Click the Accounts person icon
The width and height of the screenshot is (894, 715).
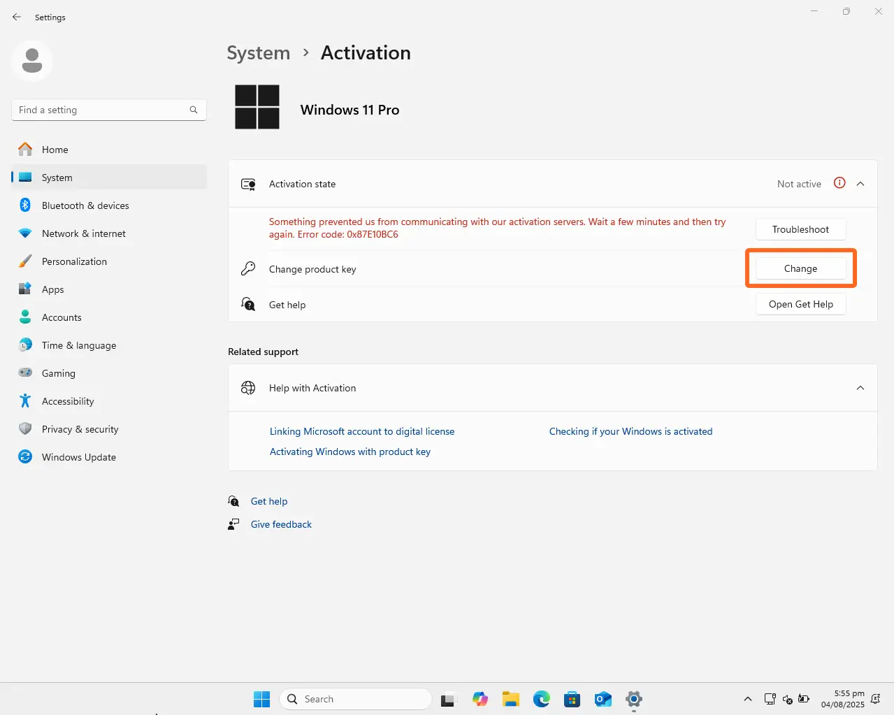[25, 317]
